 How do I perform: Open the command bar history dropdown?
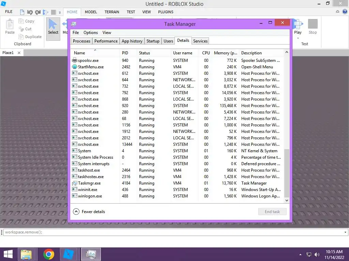(x=346, y=232)
